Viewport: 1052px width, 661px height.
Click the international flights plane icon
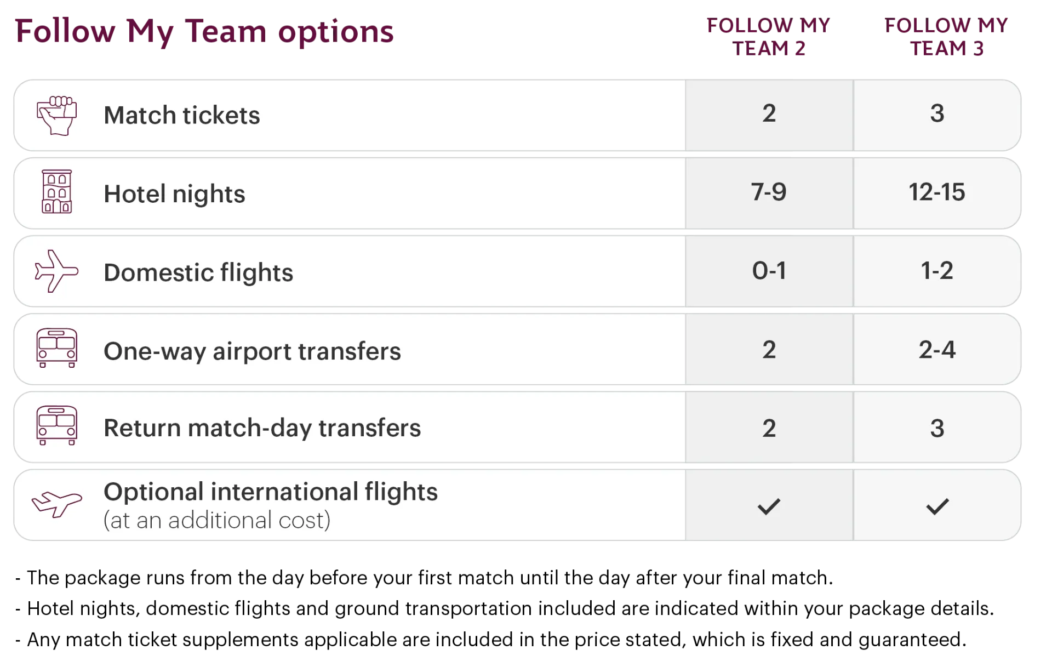click(x=56, y=503)
